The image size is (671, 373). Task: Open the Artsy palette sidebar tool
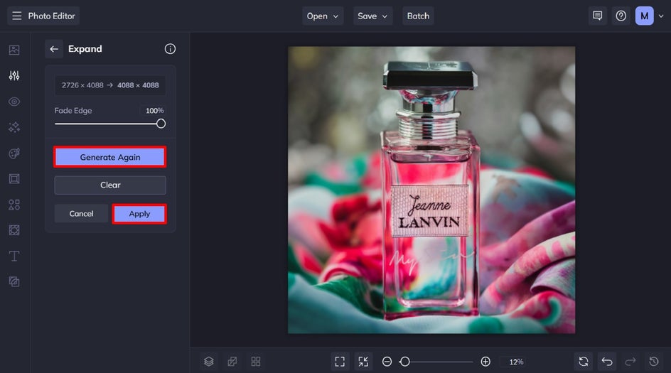coord(14,153)
